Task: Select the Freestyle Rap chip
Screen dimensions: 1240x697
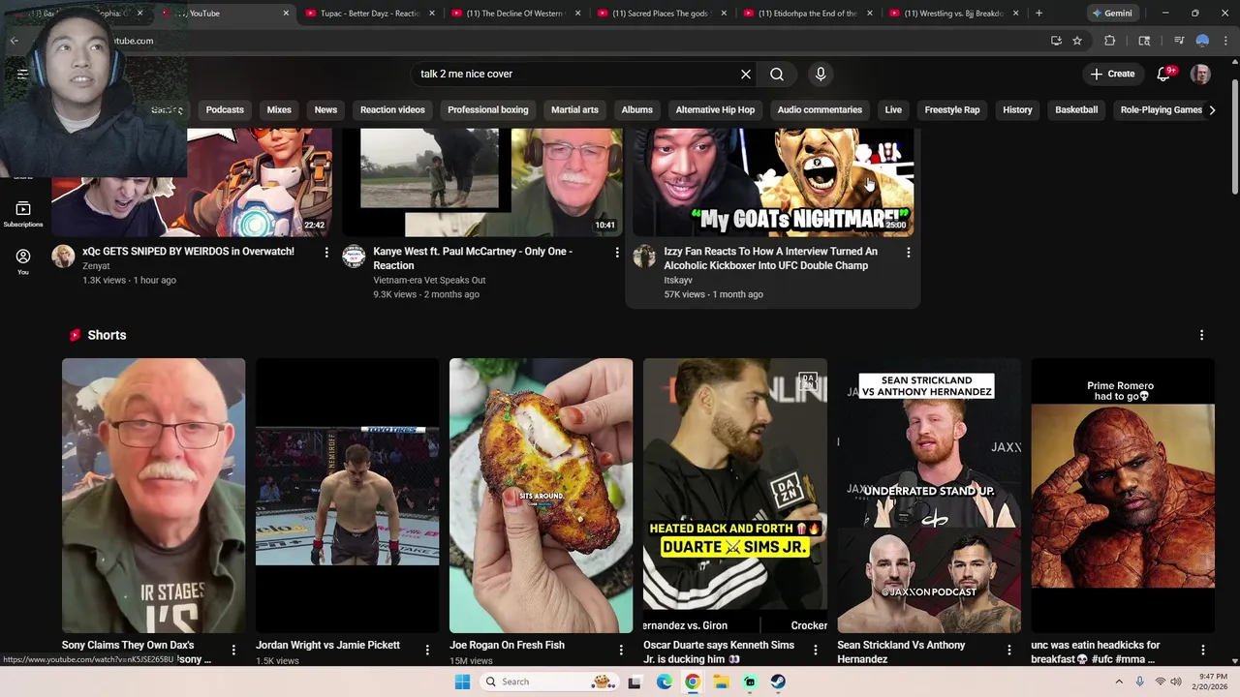Action: [x=952, y=109]
